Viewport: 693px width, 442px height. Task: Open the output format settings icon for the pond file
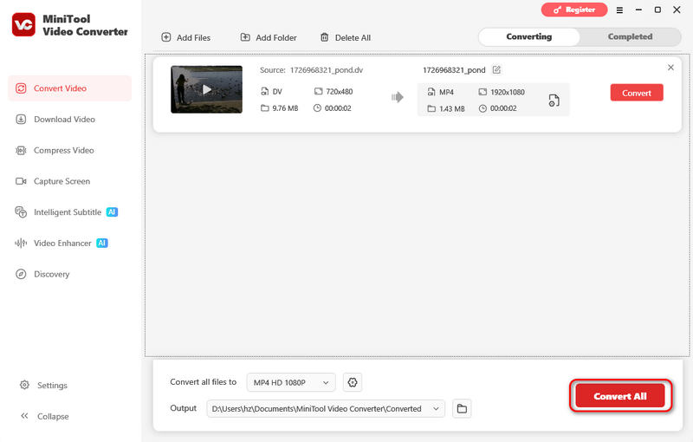pos(554,101)
